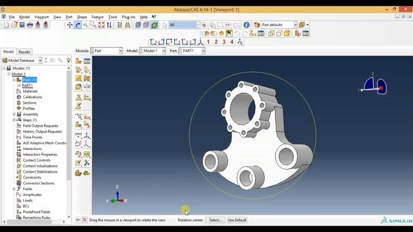This screenshot has height=232, width=413.
Task: Open the Shape menu
Action: click(x=82, y=17)
